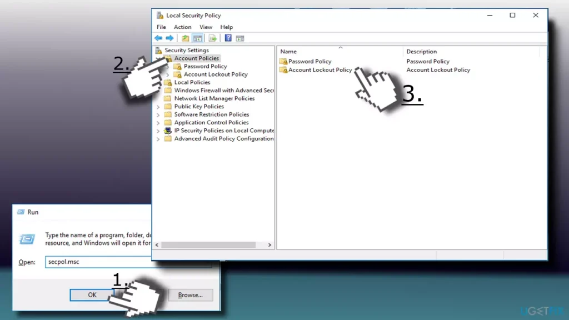The image size is (569, 320).
Task: Open Help via the blue question mark icon
Action: click(x=228, y=38)
